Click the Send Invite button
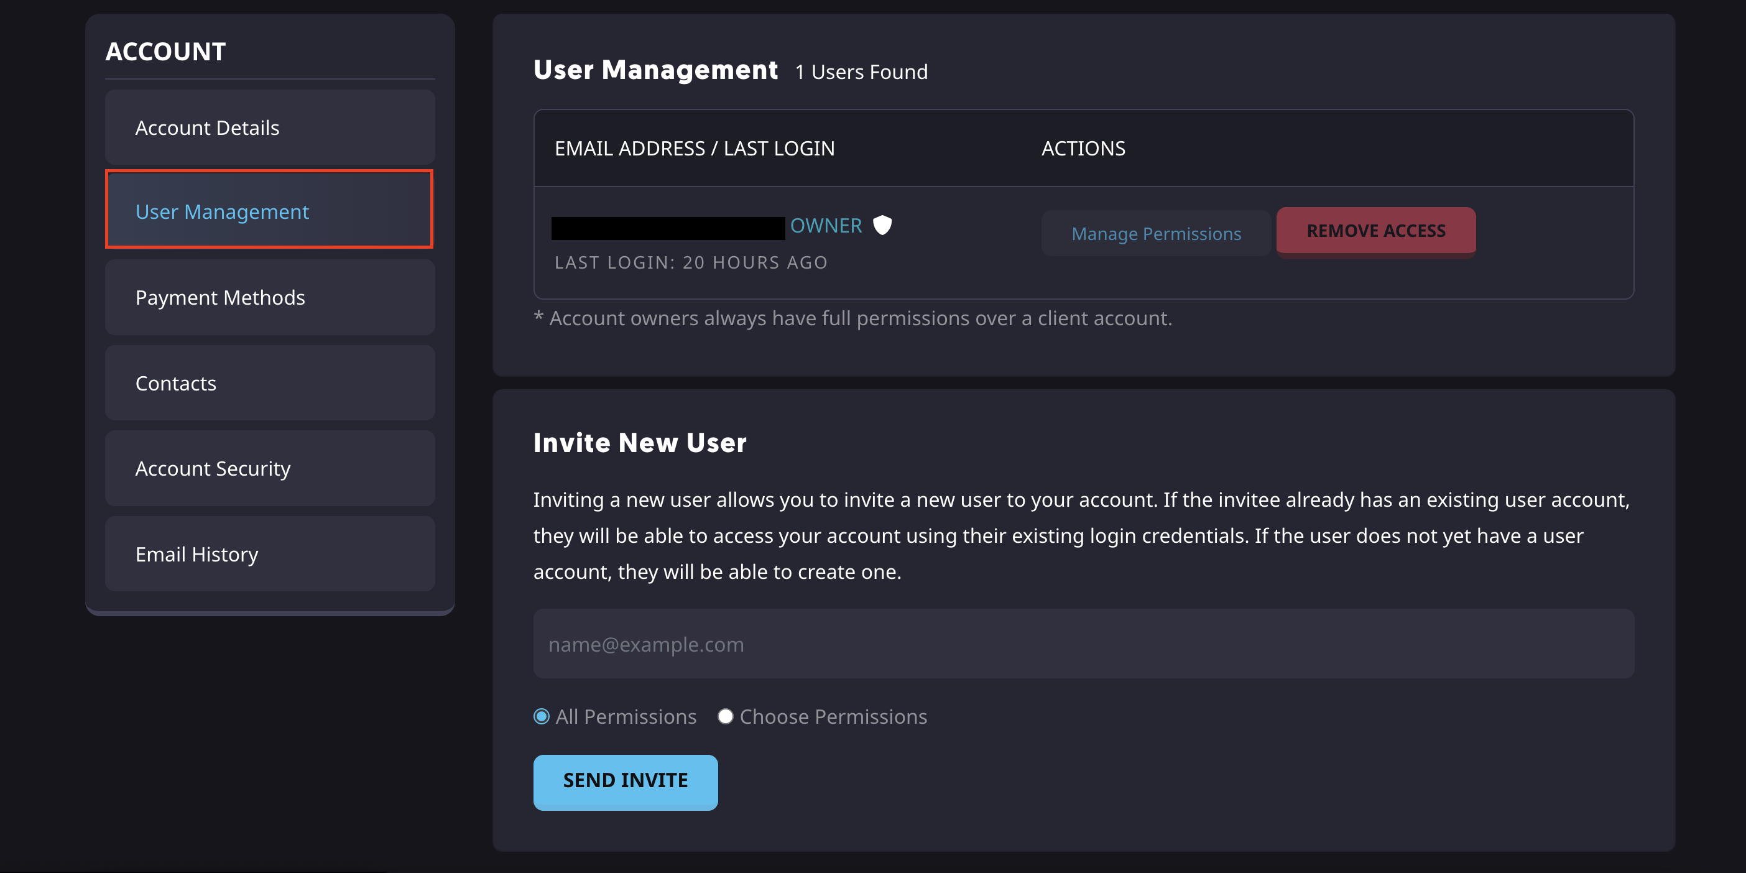The image size is (1746, 873). (625, 781)
